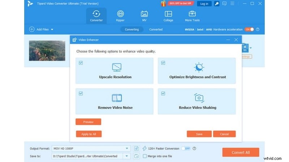This screenshot has width=289, height=162.
Task: Toggle Hardware acceleration switch off
Action: 249,30
